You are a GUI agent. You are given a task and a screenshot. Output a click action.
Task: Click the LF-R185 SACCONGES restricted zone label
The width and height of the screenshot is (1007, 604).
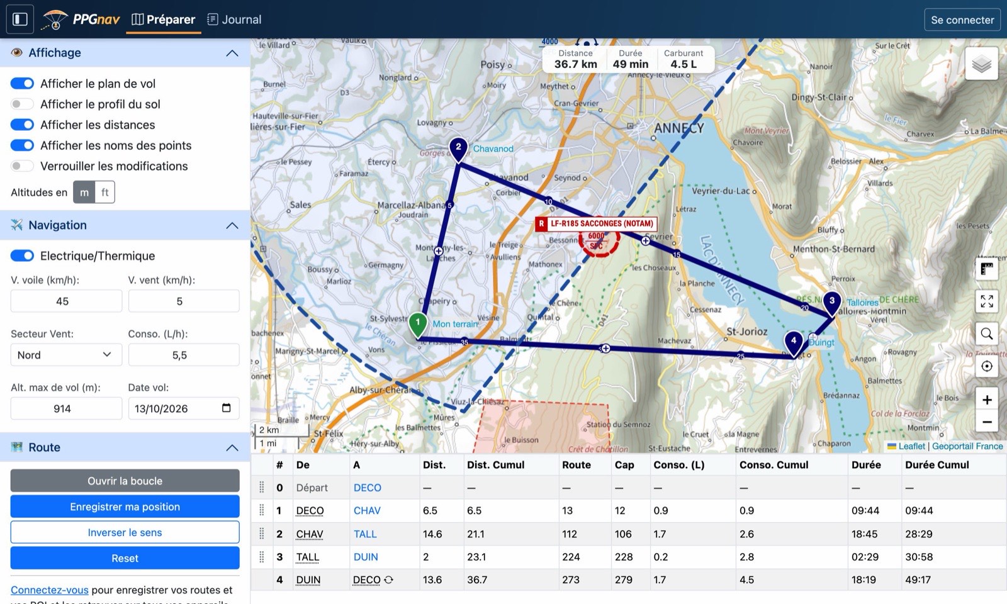(596, 223)
